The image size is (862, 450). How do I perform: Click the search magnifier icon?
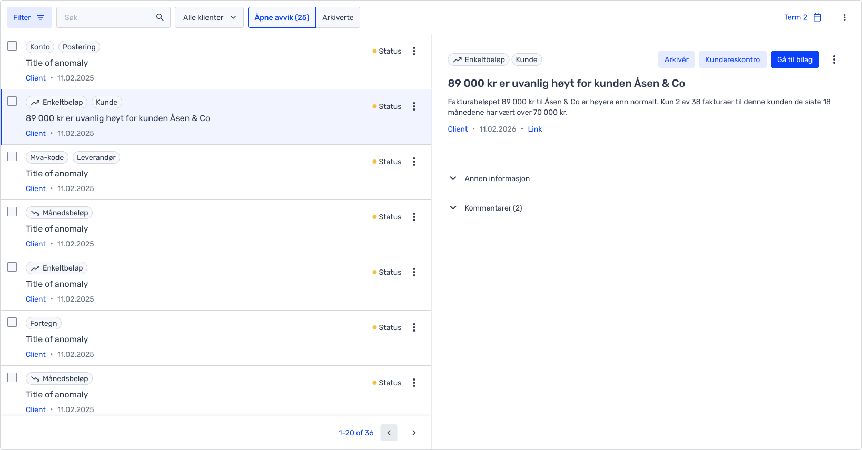pos(160,17)
